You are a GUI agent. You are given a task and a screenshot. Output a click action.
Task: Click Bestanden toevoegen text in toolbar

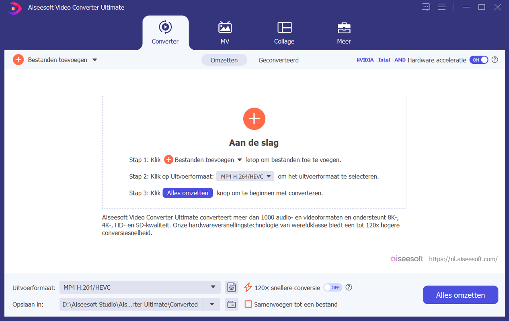pyautogui.click(x=57, y=60)
